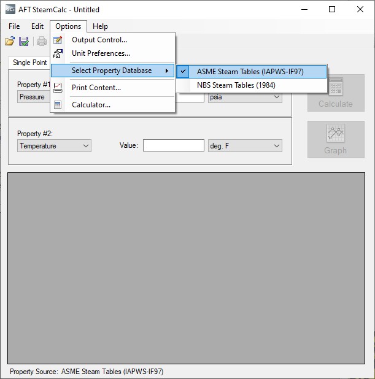This screenshot has height=379, width=375.
Task: Open the deg. F units dropdown
Action: pos(245,146)
